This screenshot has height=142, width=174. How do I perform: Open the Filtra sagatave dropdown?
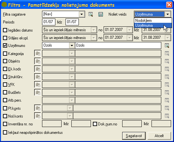click(x=82, y=14)
